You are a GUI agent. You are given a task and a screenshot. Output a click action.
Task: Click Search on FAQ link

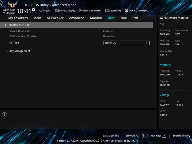181,135
